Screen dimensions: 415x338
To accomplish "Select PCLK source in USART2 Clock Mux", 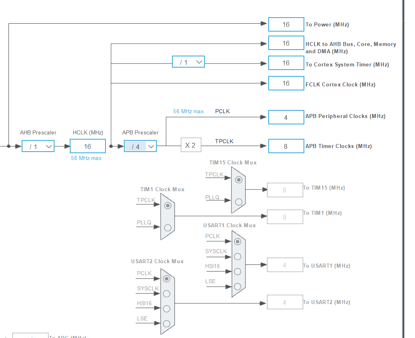I will coord(167,278).
